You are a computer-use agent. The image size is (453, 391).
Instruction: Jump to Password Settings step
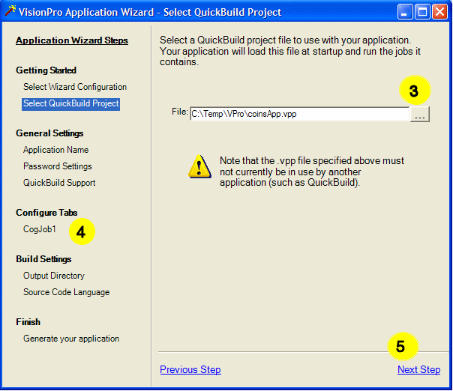coord(58,166)
